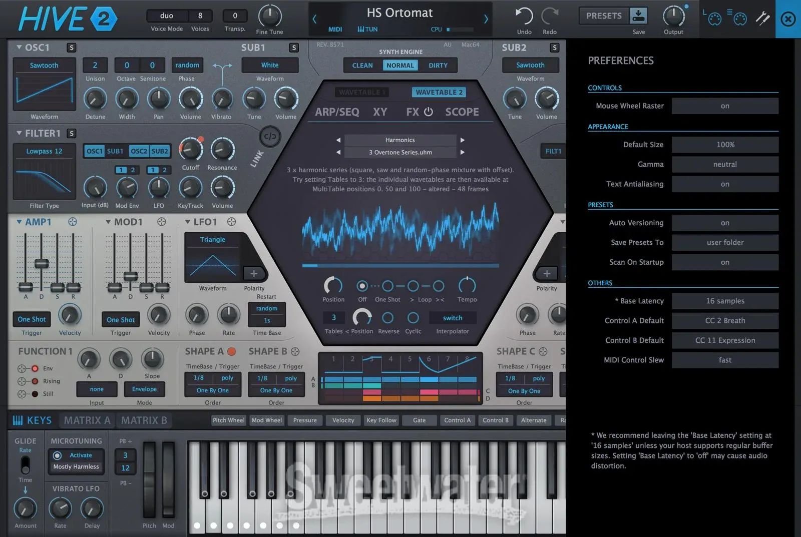Click the Harmonics left arrow
Image resolution: width=801 pixels, height=537 pixels.
[x=338, y=140]
